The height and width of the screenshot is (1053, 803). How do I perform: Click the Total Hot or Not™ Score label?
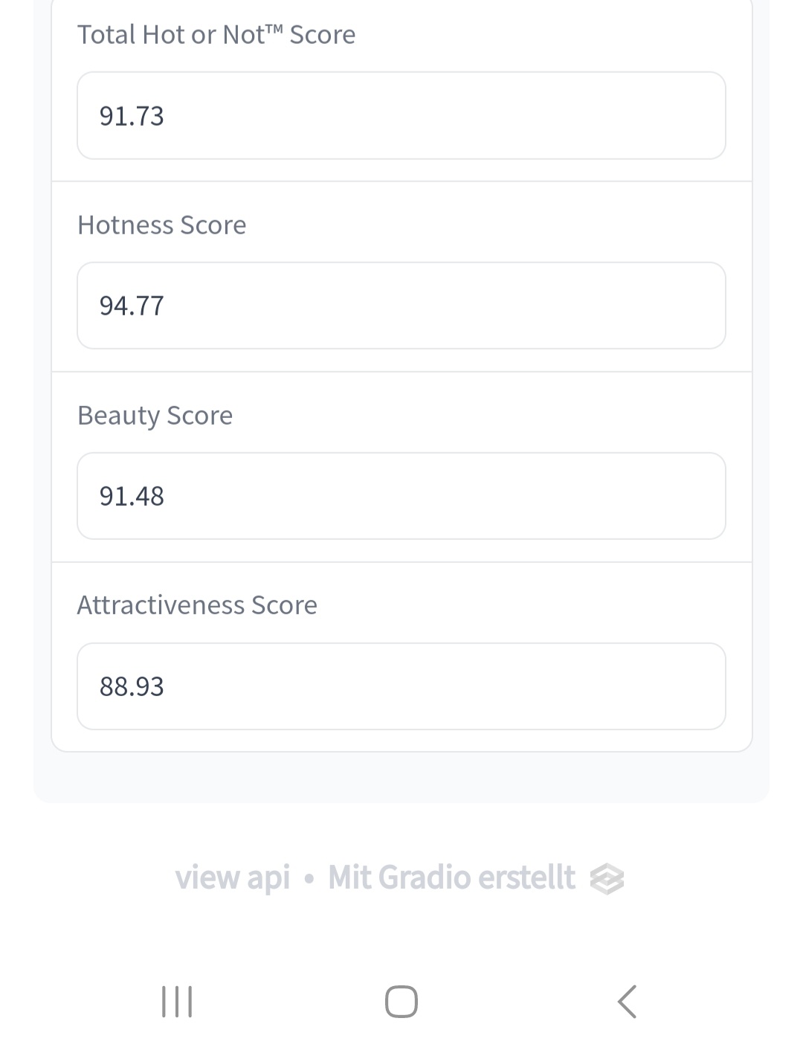(x=216, y=35)
